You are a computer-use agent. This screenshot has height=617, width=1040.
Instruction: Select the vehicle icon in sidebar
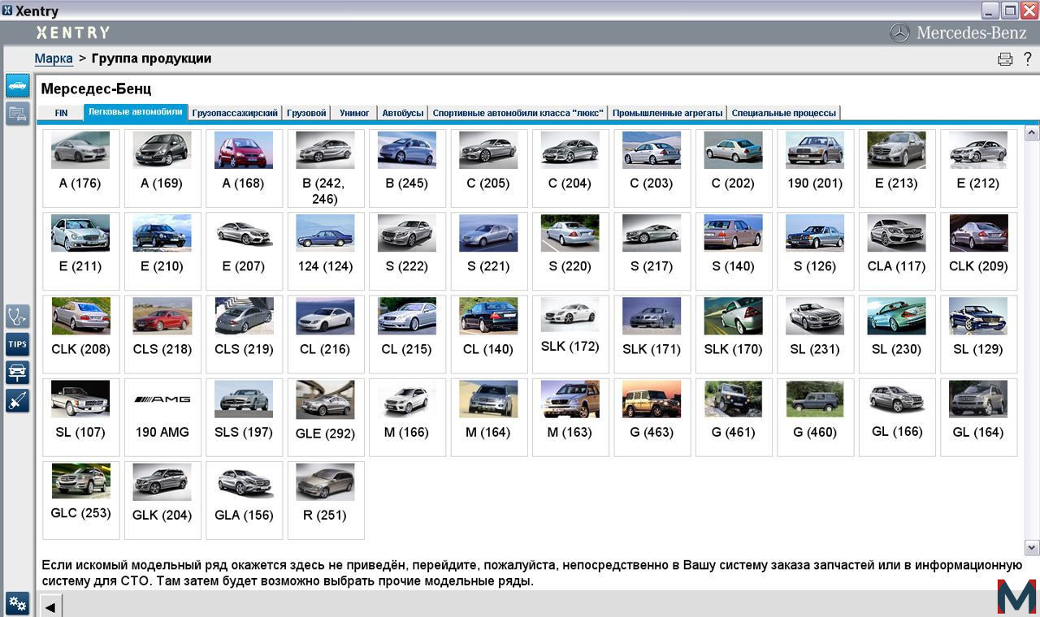point(18,86)
